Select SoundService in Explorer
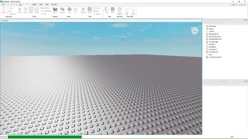This screenshot has width=248, height=139. coord(213,52)
